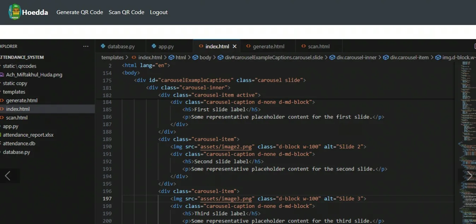
Task: Log out using the Logout link
Action: 159,12
